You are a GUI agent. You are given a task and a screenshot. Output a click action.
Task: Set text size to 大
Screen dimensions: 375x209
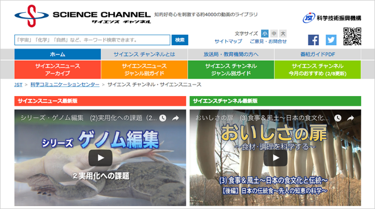coord(283,34)
